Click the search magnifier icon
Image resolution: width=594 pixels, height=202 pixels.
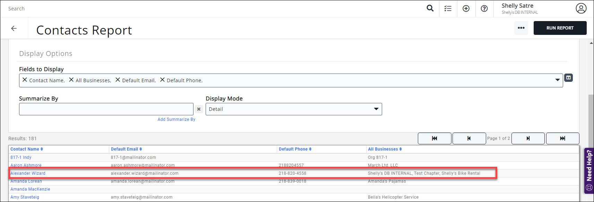tap(430, 8)
